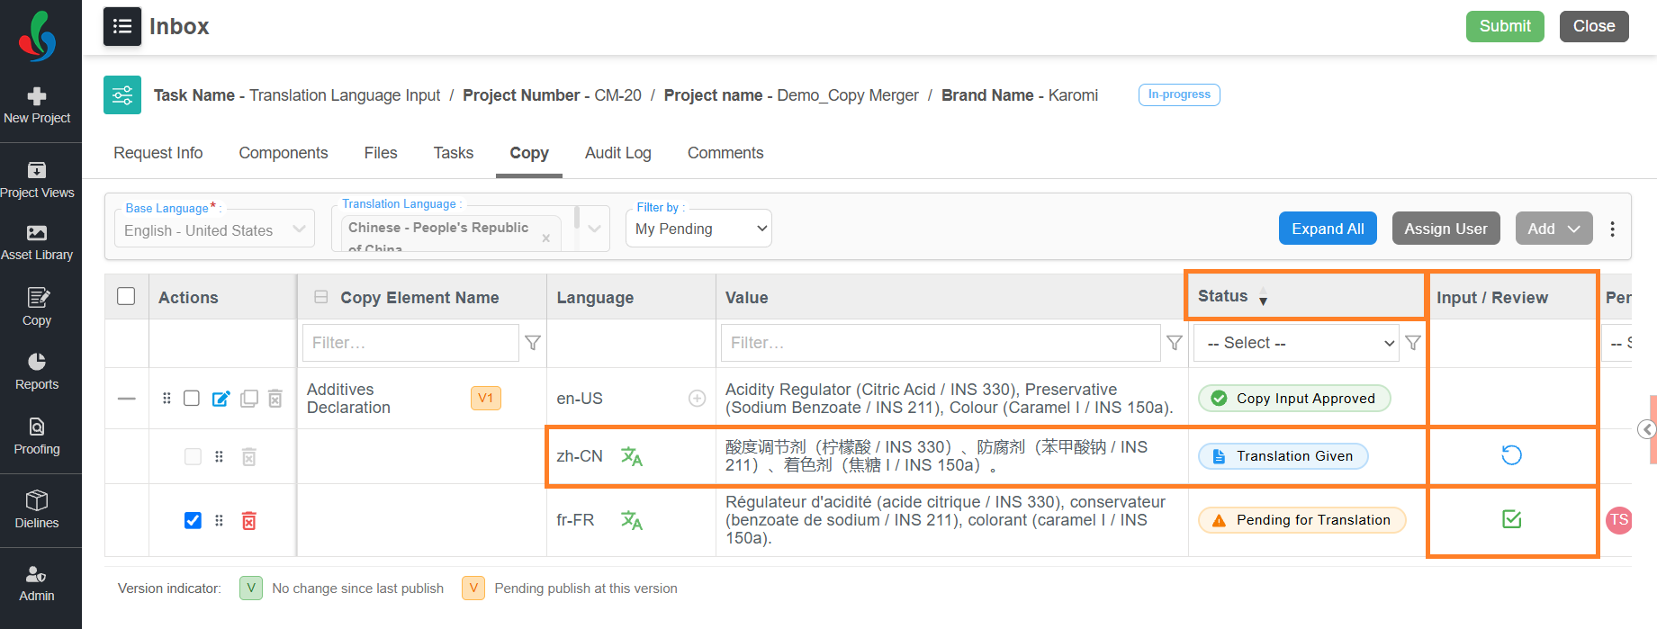The width and height of the screenshot is (1657, 629).
Task: Click the edit icon for Additives Declaration
Action: click(221, 399)
